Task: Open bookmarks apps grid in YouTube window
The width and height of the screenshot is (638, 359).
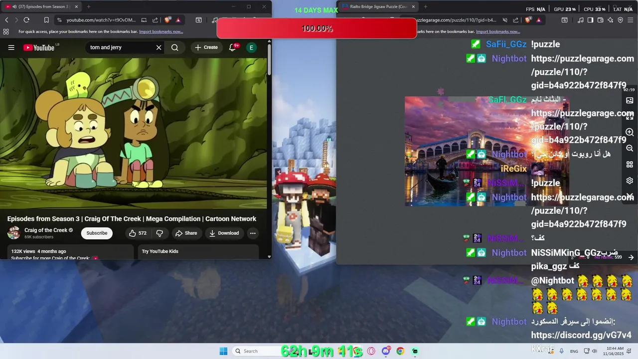Action: click(6, 31)
